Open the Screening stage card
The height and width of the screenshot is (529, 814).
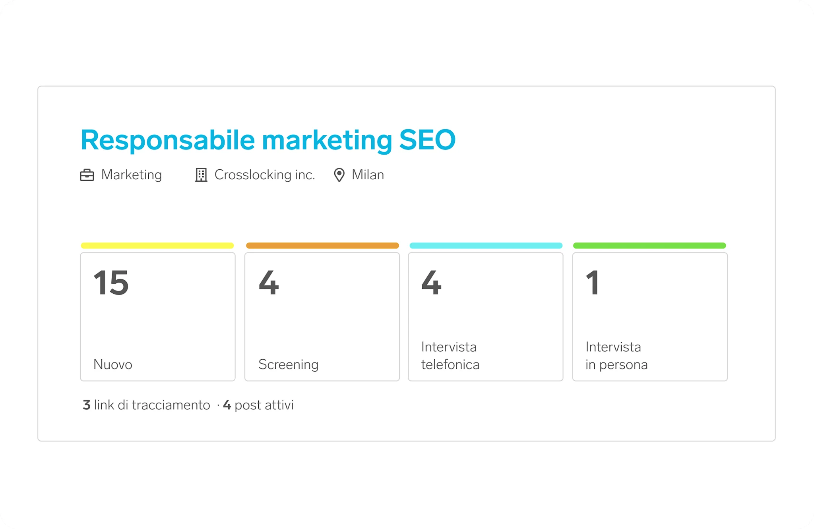coord(322,317)
